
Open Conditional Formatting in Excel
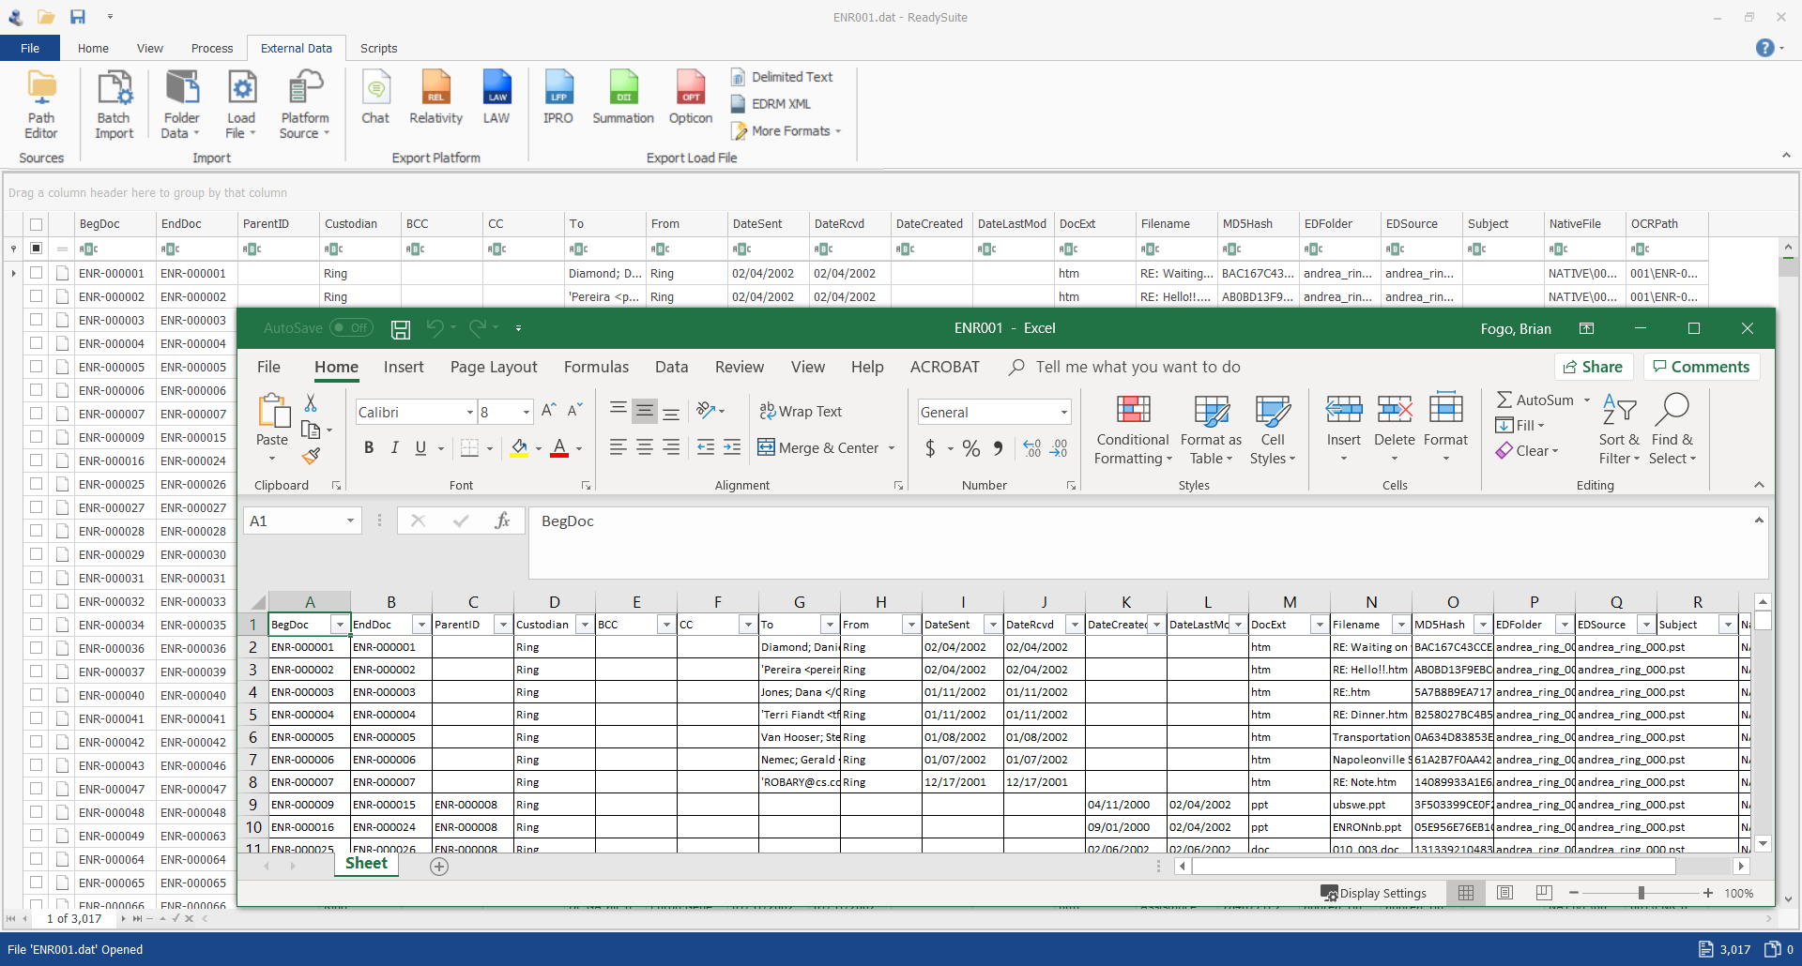(x=1133, y=430)
